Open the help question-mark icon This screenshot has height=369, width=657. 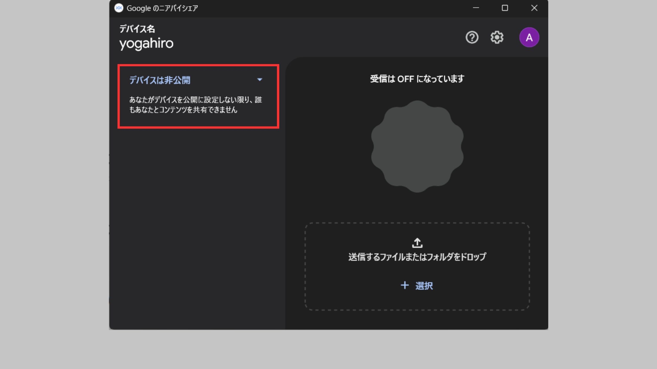[x=472, y=37]
